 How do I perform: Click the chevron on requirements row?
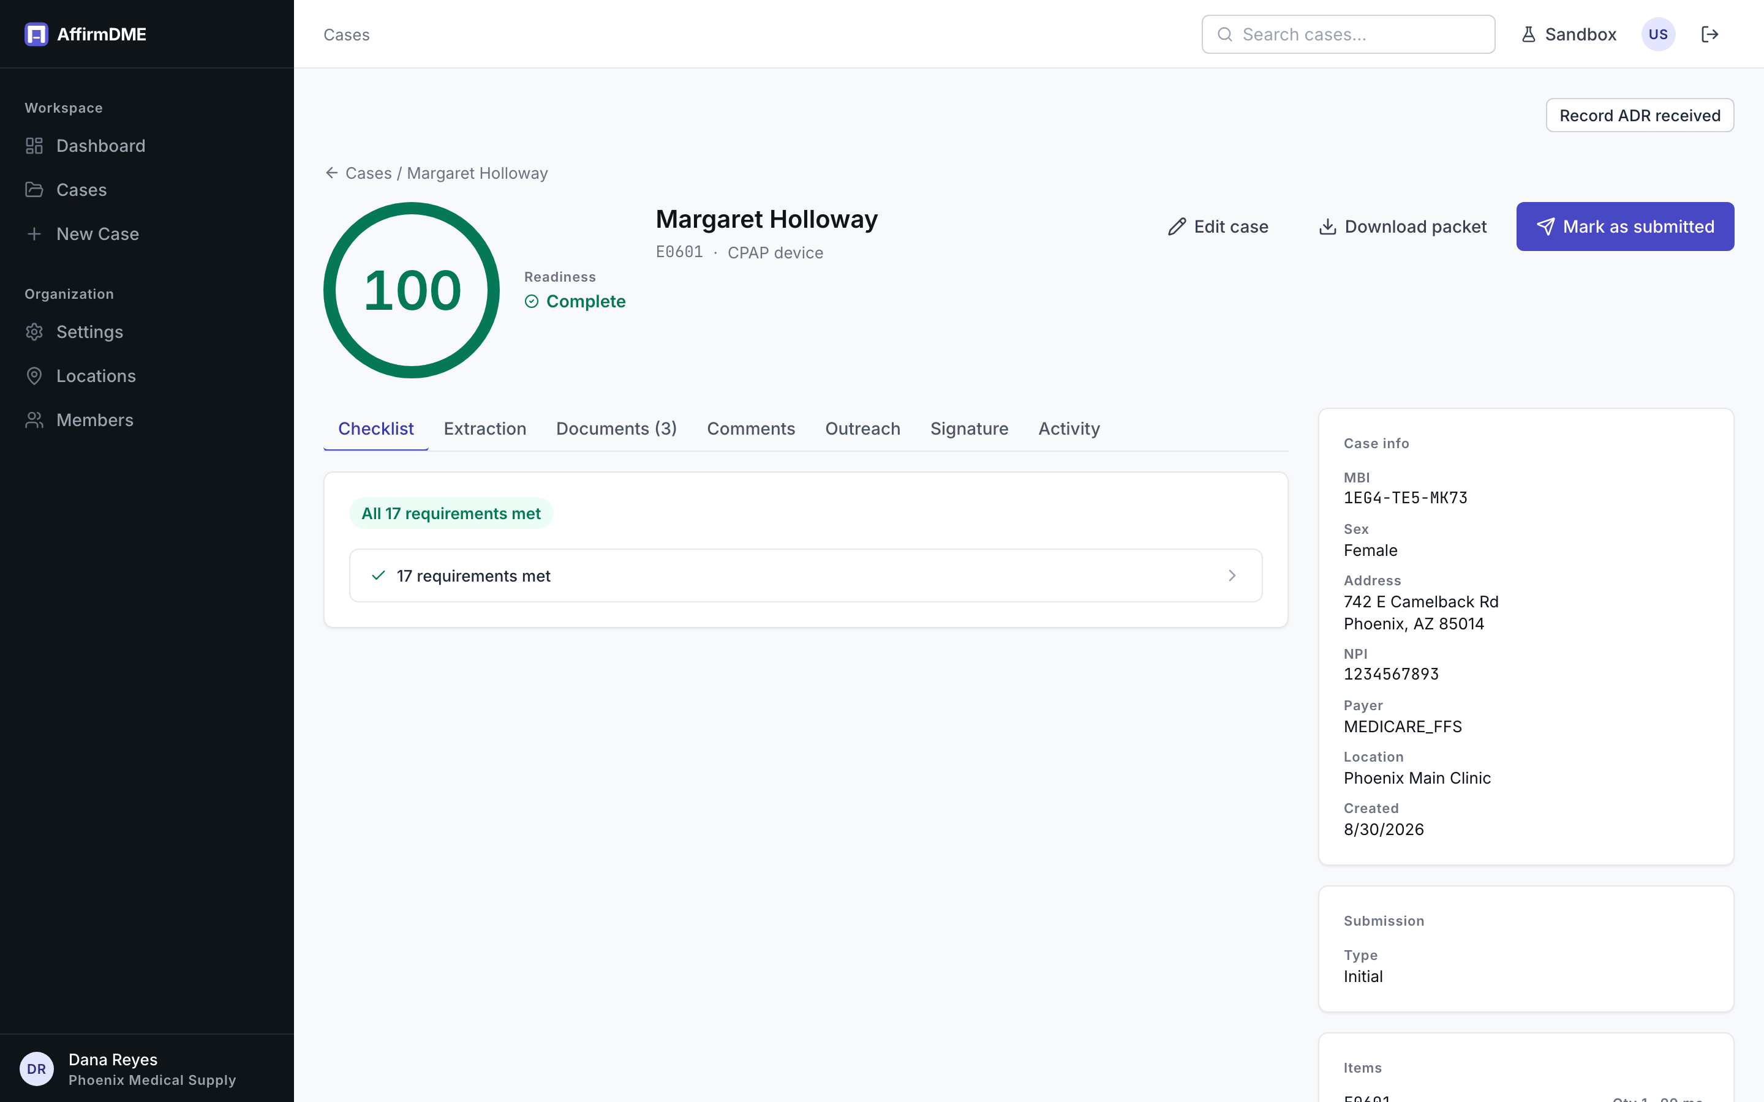pyautogui.click(x=1232, y=575)
